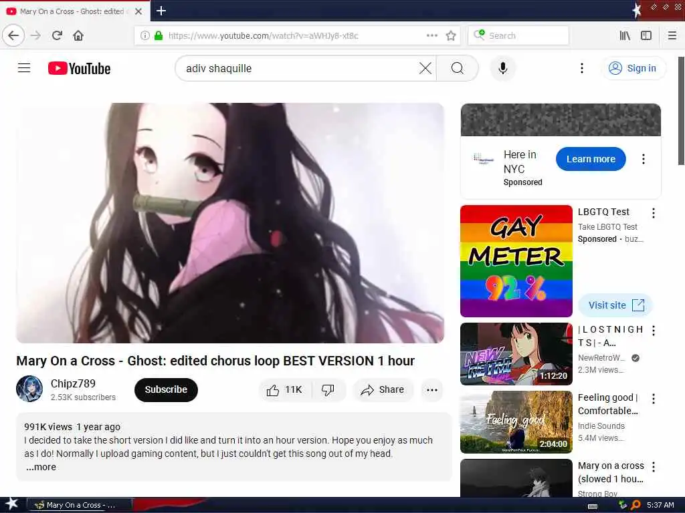The width and height of the screenshot is (685, 513).
Task: Open a new browser tab
Action: pos(161,11)
